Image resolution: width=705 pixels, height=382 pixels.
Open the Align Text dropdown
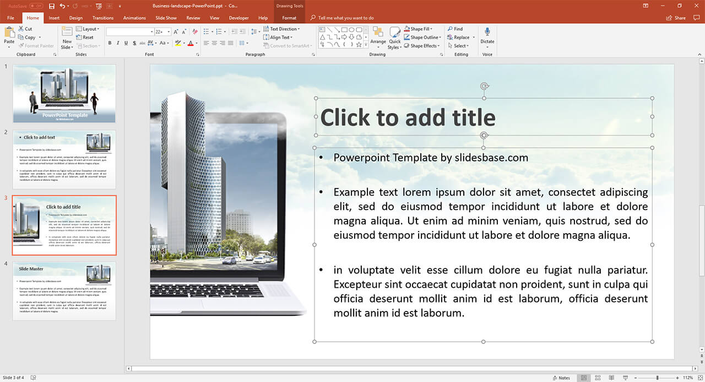click(x=278, y=37)
